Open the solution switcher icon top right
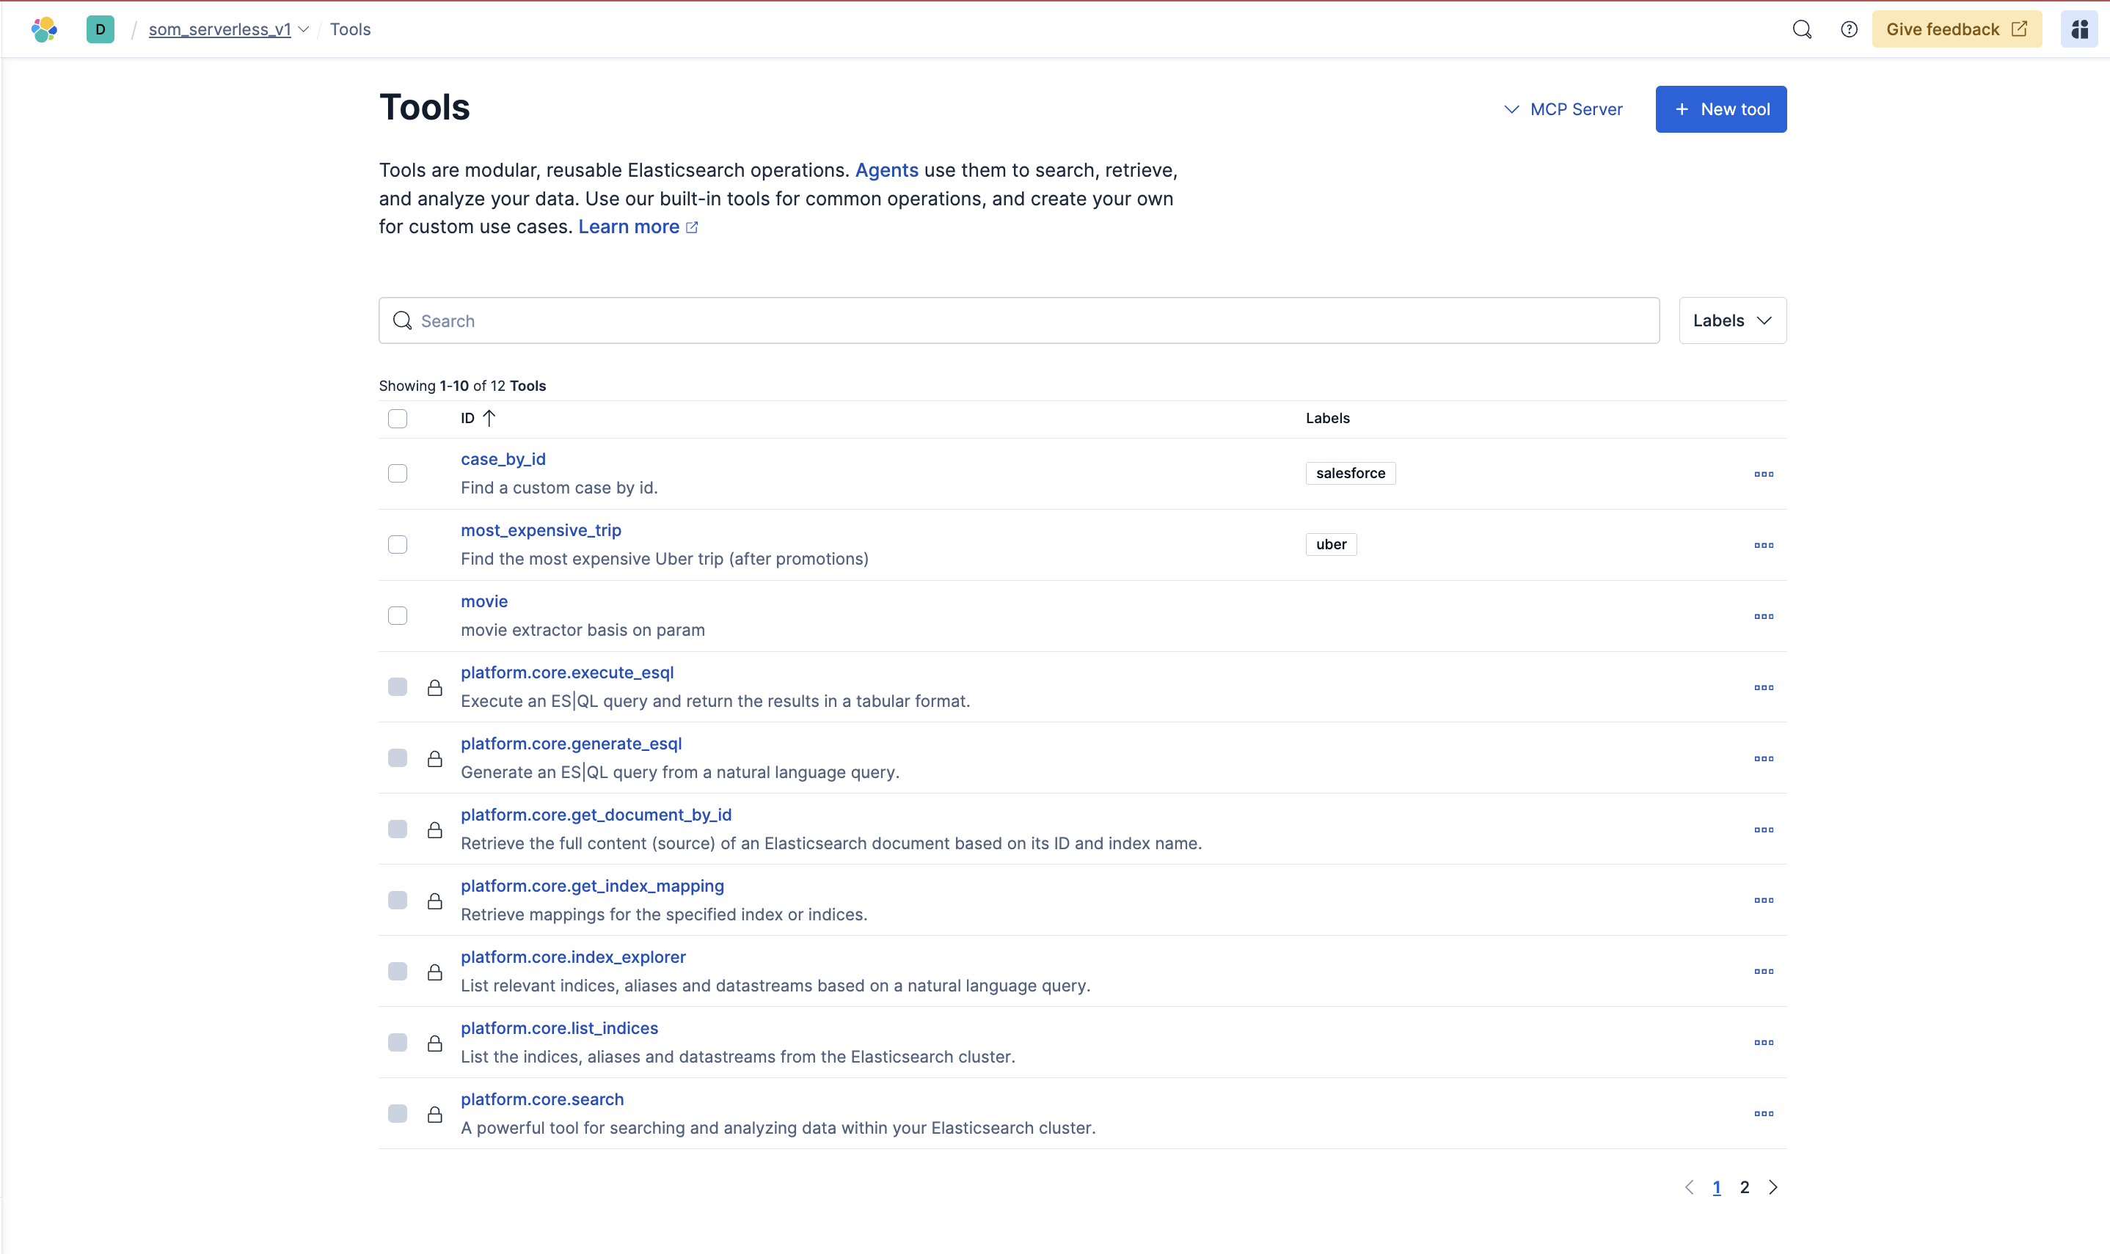 [2080, 29]
